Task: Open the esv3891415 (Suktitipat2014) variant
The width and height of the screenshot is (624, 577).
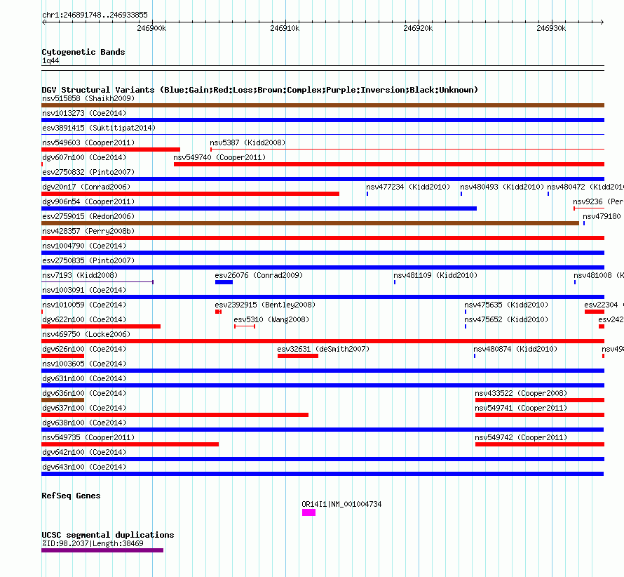Action: pos(99,128)
